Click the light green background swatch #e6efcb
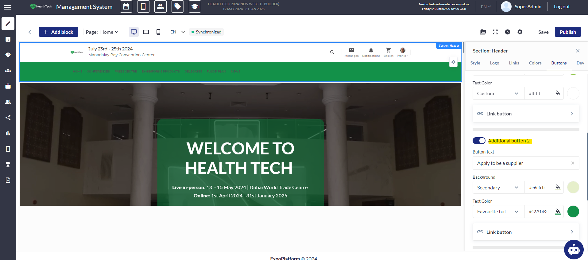 point(573,187)
